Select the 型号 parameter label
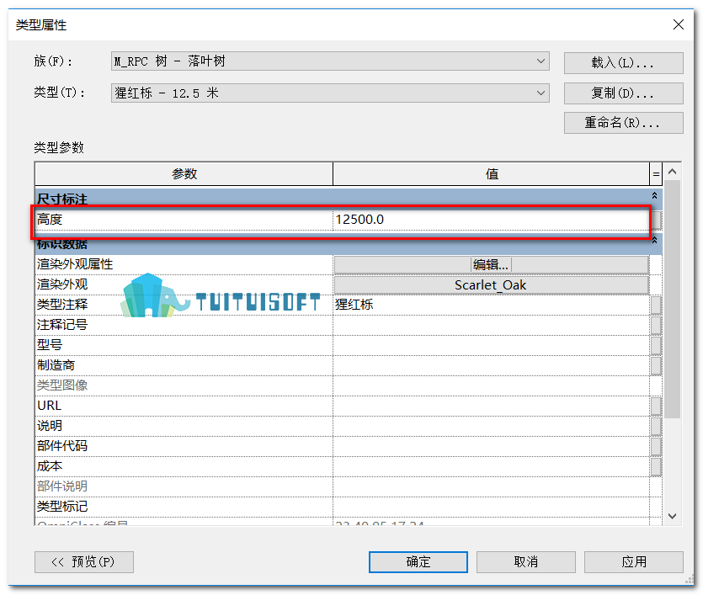Screen dimensions: 703x595 [50, 345]
